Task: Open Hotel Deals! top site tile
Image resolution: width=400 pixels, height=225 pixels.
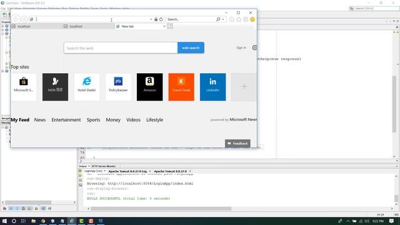Action: pos(87,87)
